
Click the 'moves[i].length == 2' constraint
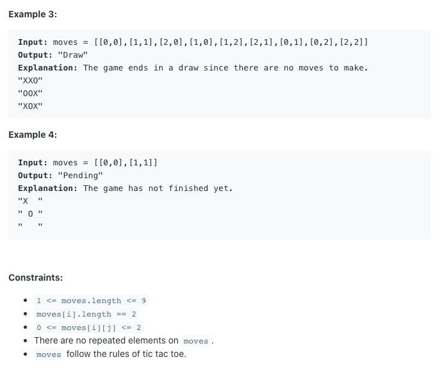click(86, 314)
